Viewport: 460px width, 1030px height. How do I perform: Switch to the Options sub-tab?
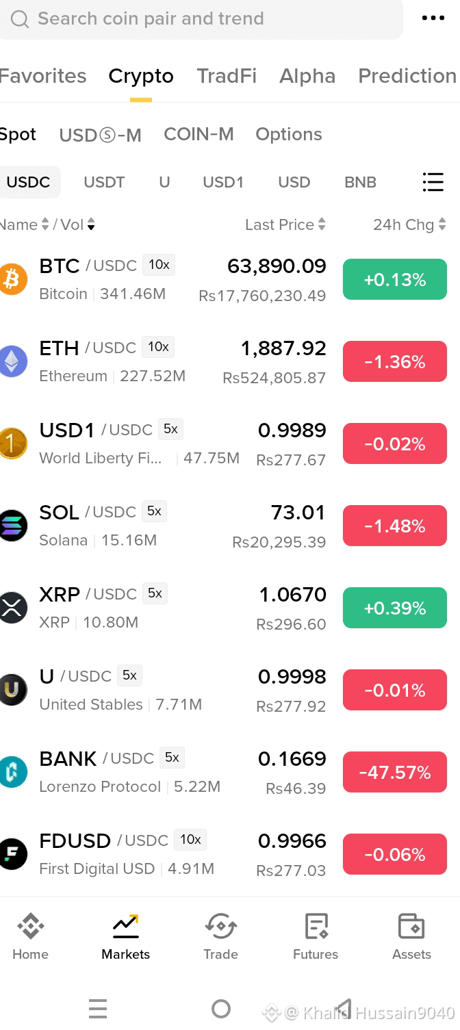[289, 134]
